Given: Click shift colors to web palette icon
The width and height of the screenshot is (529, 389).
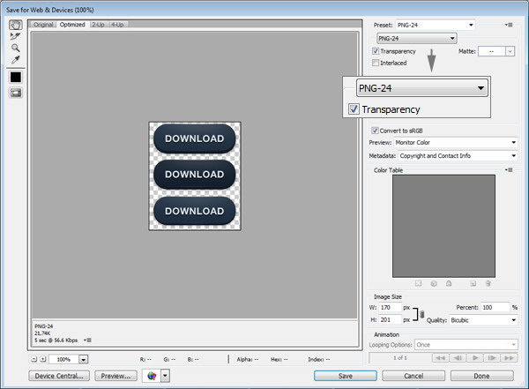Looking at the screenshot, I should (434, 283).
